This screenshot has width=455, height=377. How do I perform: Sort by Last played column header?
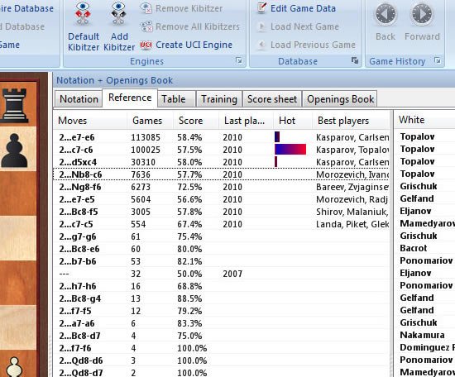[x=246, y=121]
